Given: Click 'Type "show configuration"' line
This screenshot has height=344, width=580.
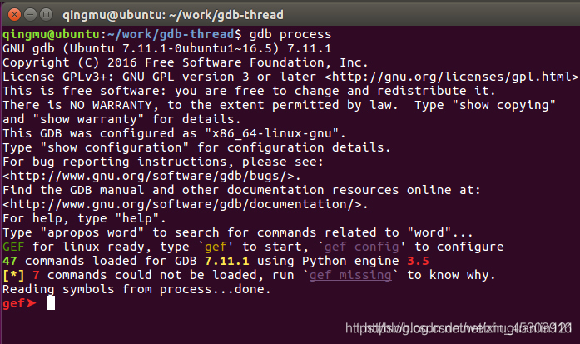Looking at the screenshot, I should pyautogui.click(x=196, y=147).
